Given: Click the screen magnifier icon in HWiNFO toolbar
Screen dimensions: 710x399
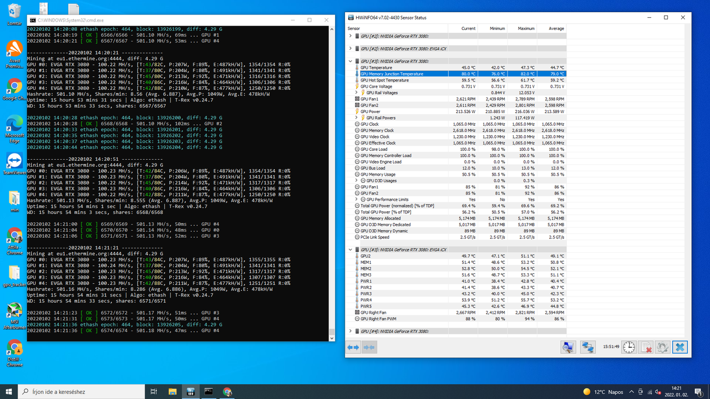Looking at the screenshot, I should point(568,347).
